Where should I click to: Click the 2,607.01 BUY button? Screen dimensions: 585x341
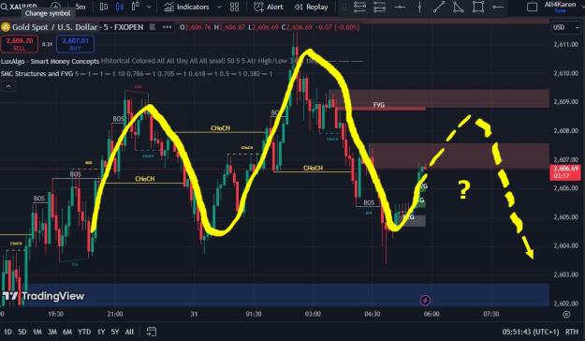pos(76,44)
